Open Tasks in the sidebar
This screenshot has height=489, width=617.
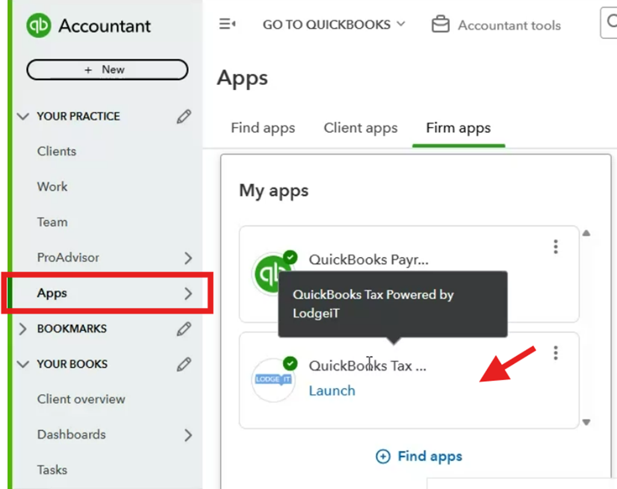tap(52, 470)
